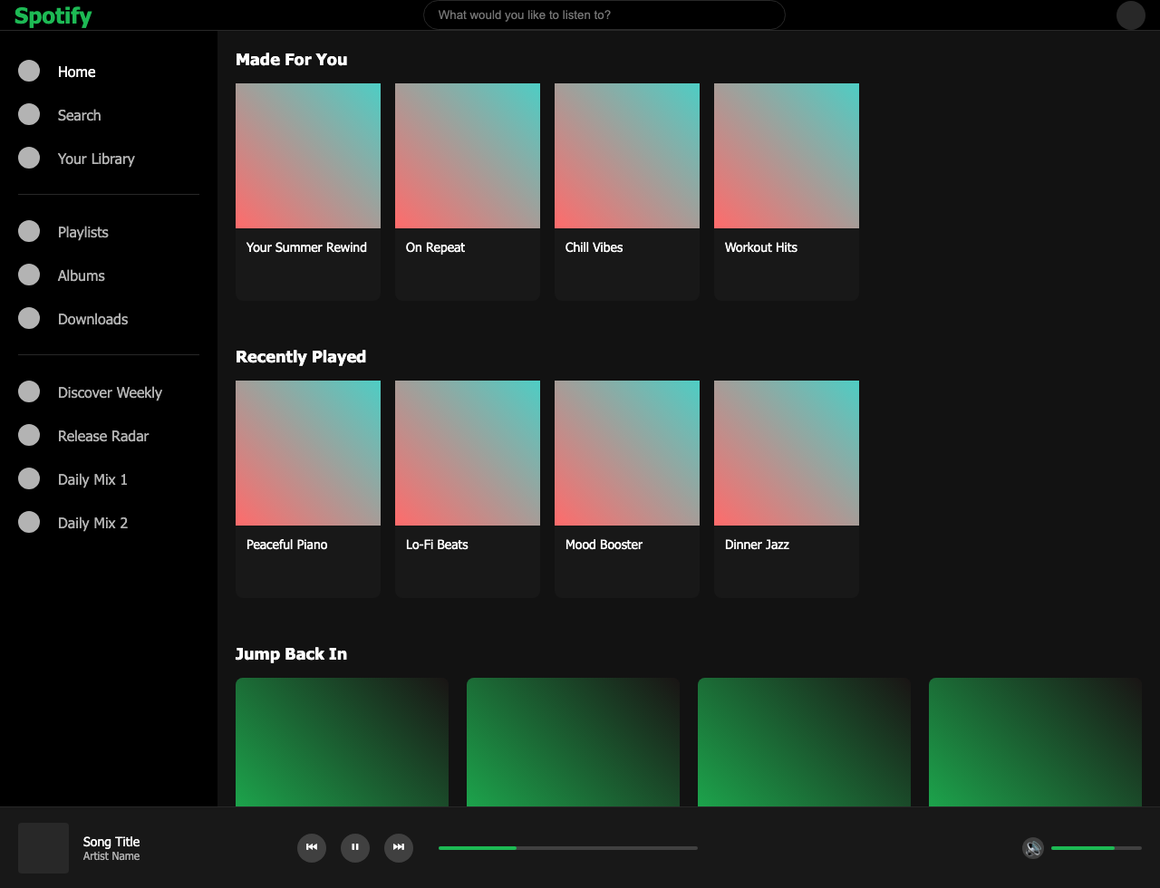The width and height of the screenshot is (1160, 888).
Task: Open Search from the sidebar
Action: pos(79,115)
